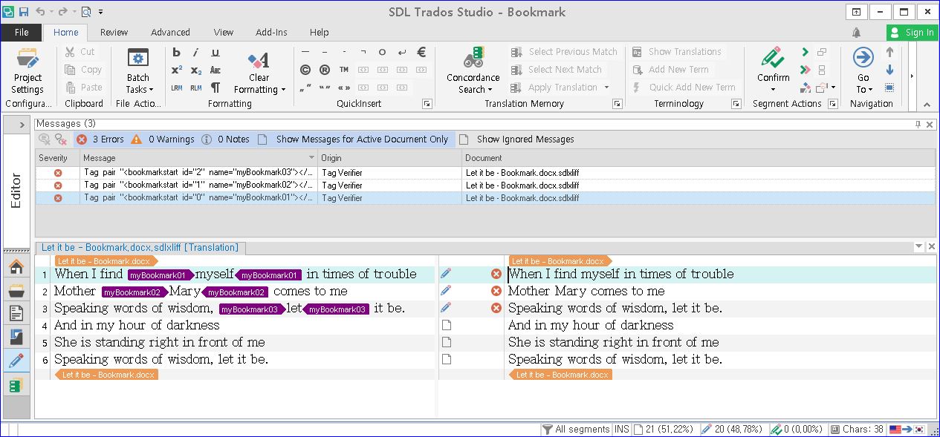Switch to the Review ribbon tab
This screenshot has height=437, width=940.
114,33
